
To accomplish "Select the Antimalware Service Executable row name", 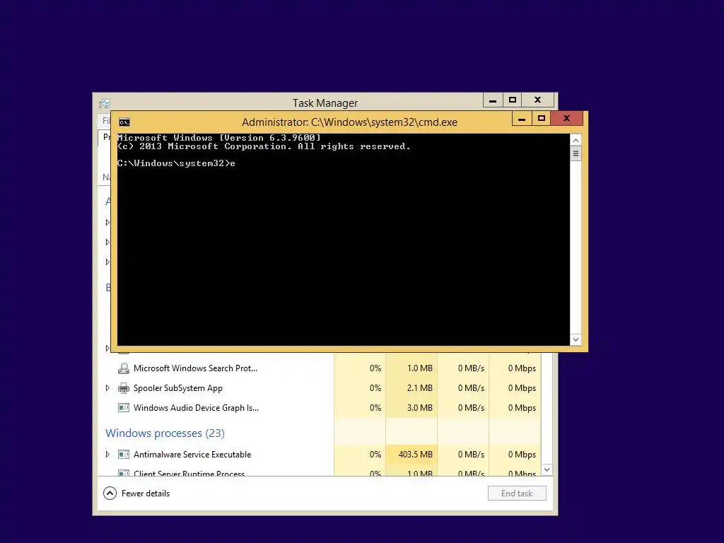I will click(192, 455).
